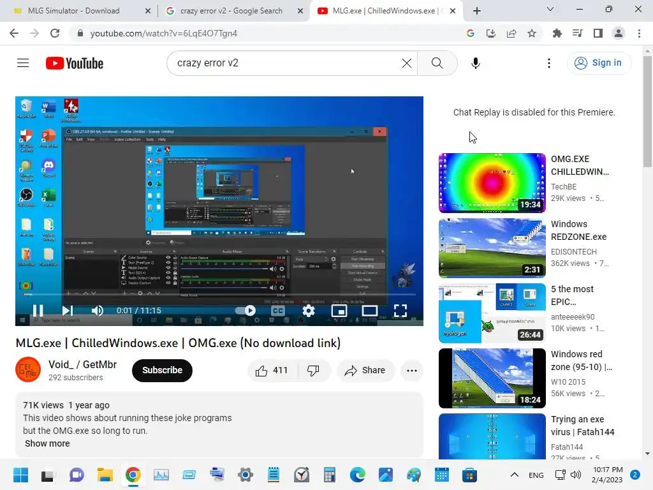Share this page from the address bar

[x=511, y=33]
